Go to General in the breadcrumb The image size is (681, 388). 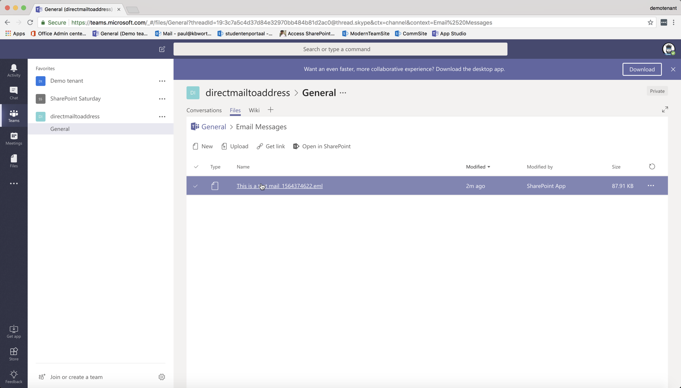point(214,127)
